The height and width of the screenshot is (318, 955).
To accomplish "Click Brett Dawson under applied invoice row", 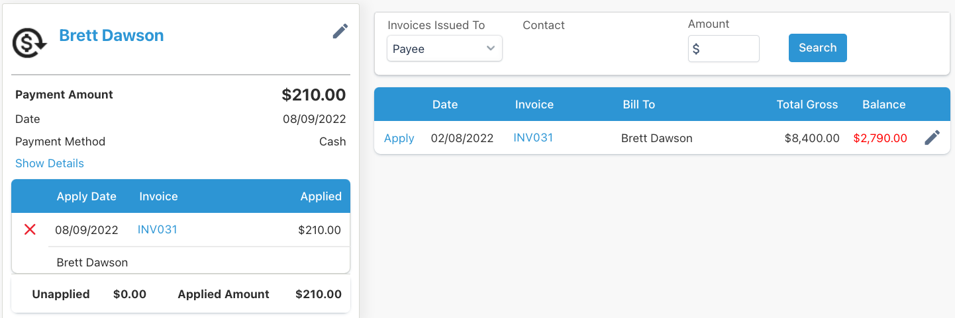I will click(92, 262).
